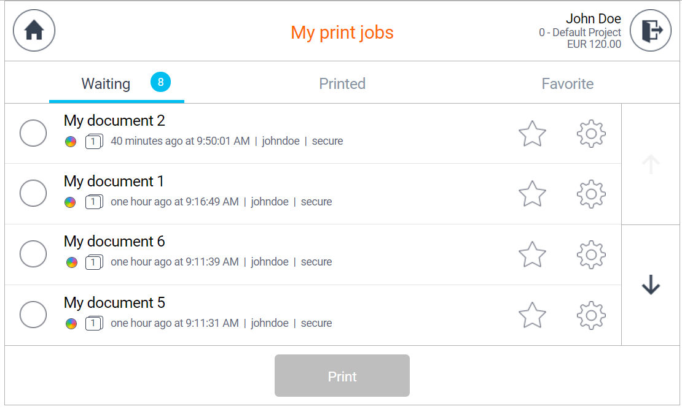Click the color mode icon for My document 2

click(70, 141)
